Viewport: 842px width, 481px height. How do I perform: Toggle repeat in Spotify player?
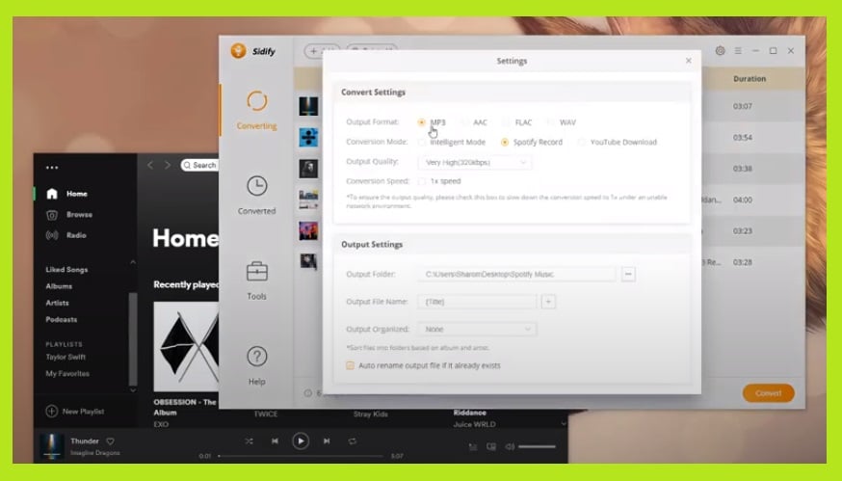click(352, 441)
